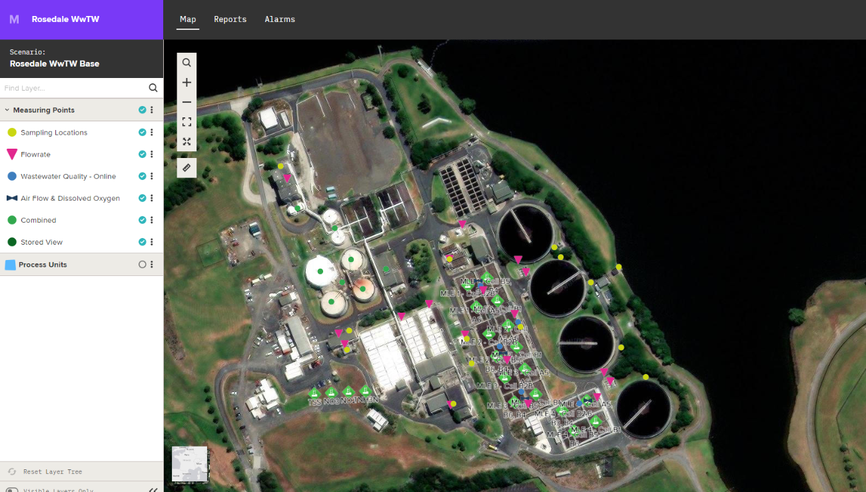
Task: Activate the ruler measure tool
Action: coord(187,167)
